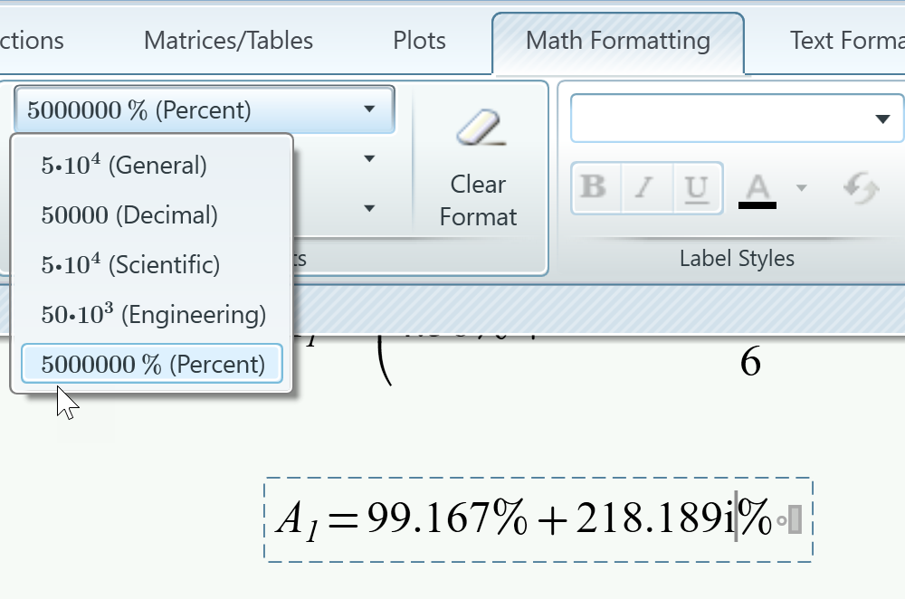905x599 pixels.
Task: Apply font color with the A icon
Action: [757, 187]
